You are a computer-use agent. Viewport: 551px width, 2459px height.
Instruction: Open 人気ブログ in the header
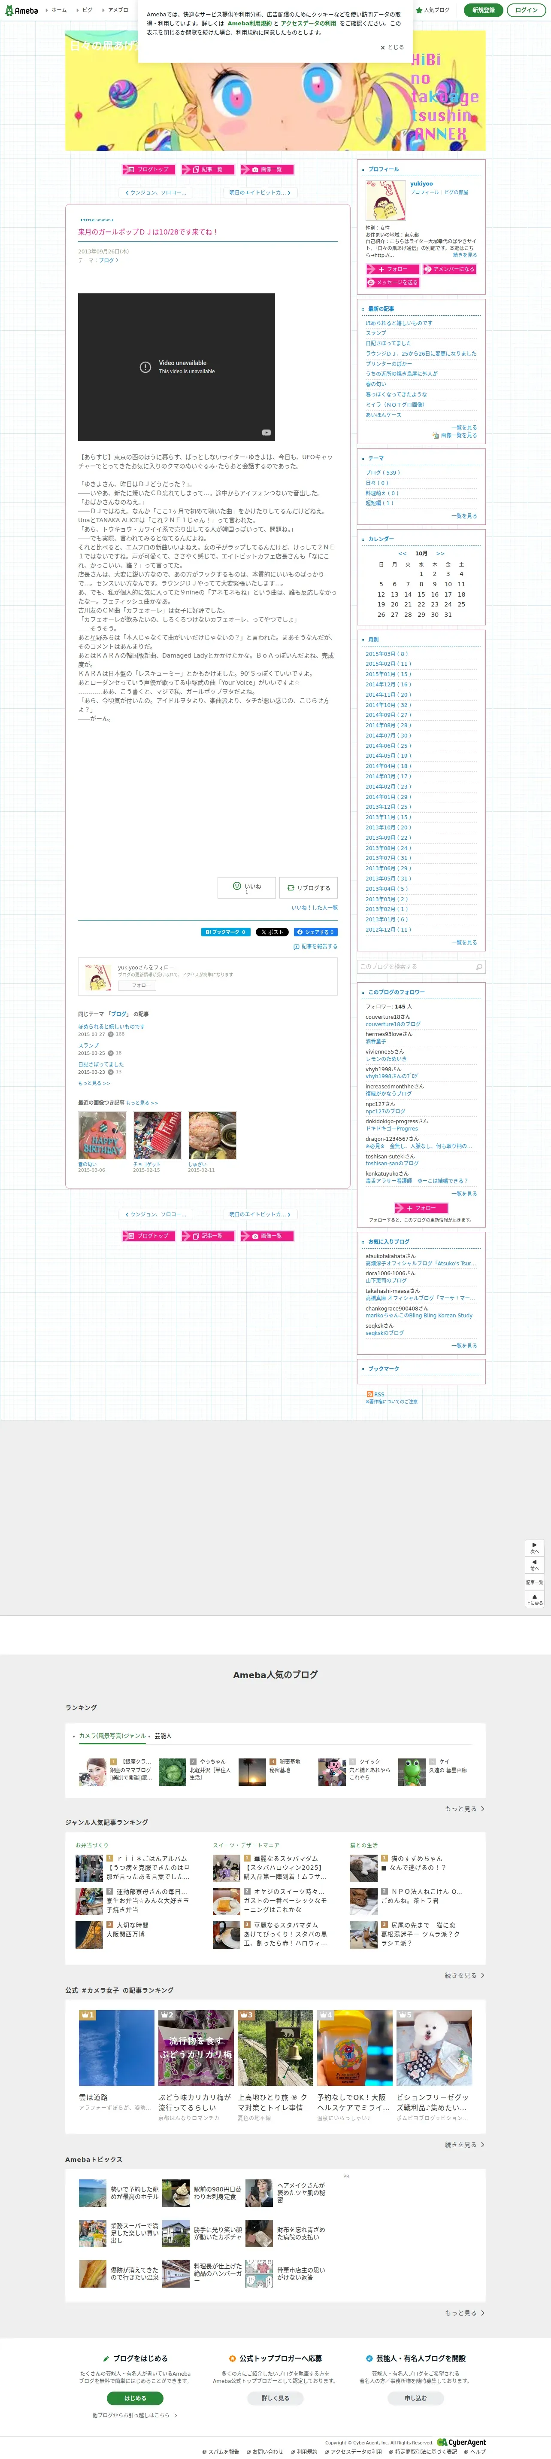point(433,10)
